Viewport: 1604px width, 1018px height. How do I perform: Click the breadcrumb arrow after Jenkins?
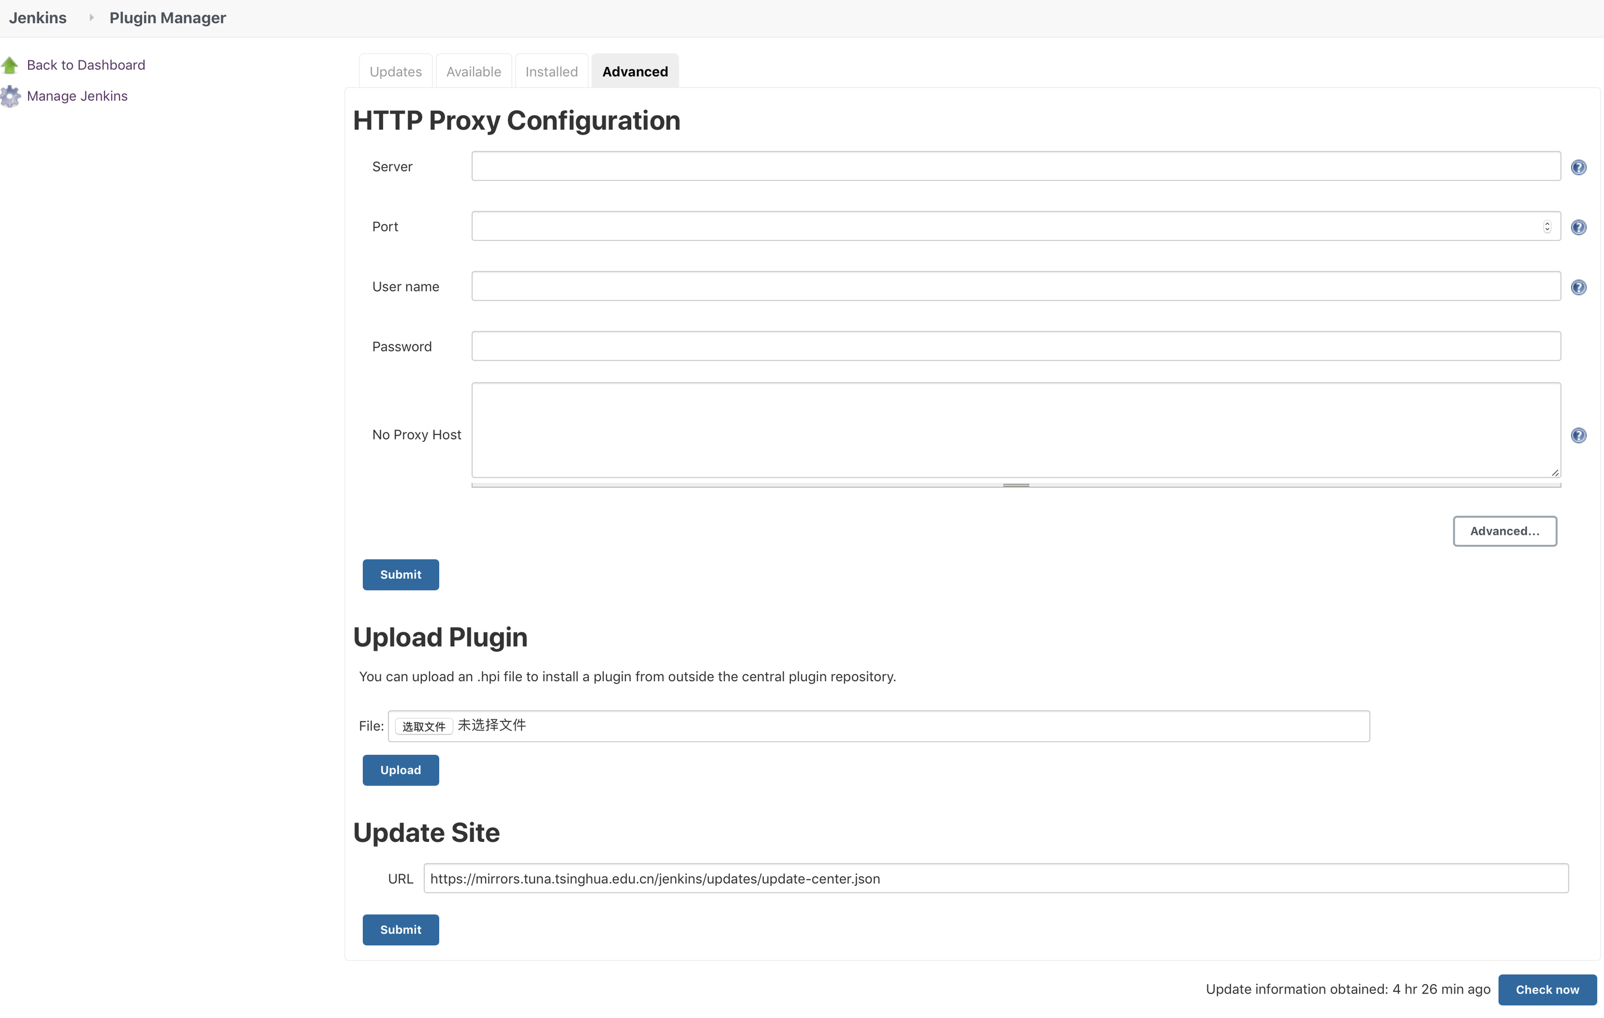[91, 18]
